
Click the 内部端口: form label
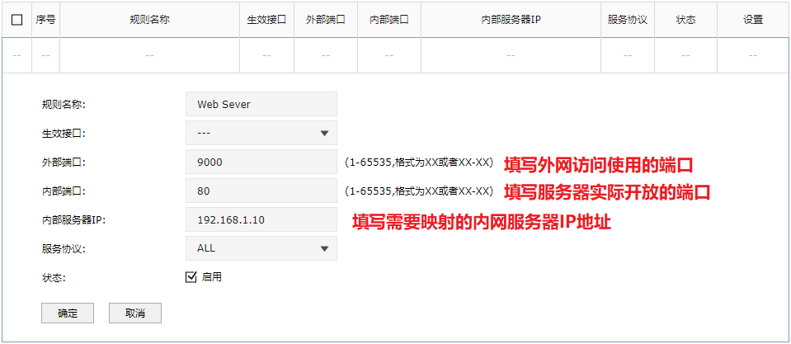[x=64, y=191]
